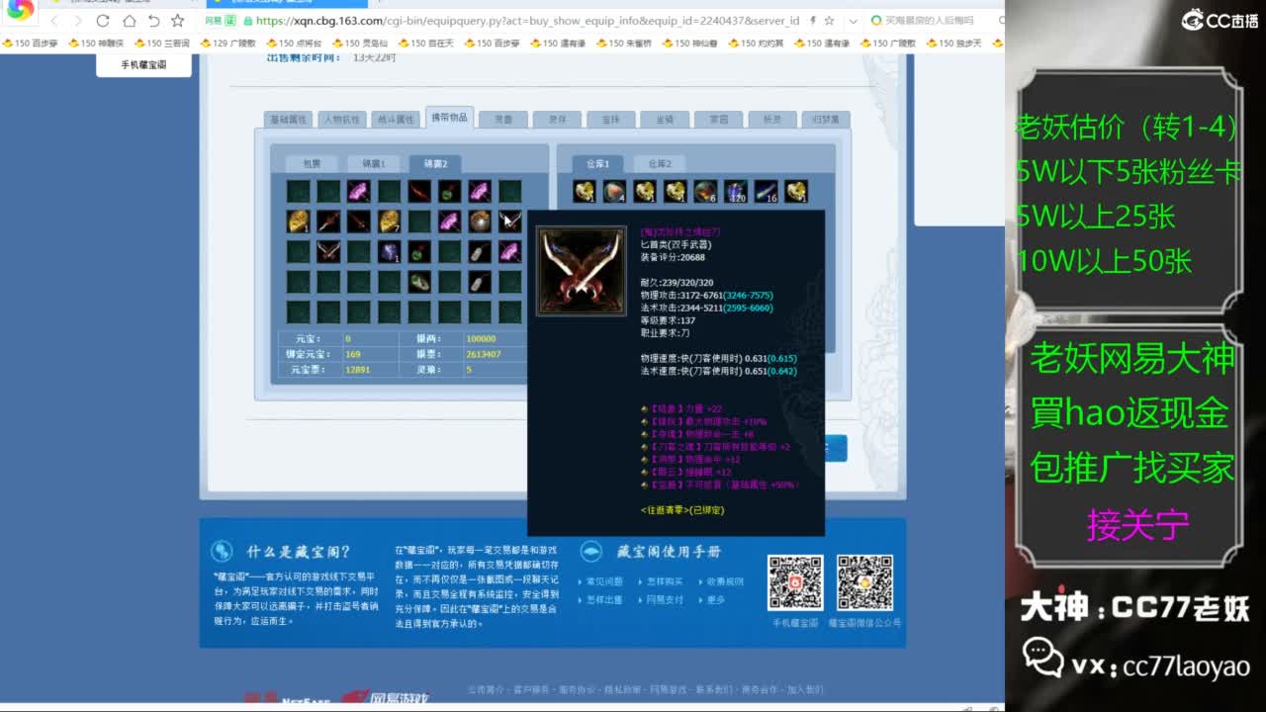Screen dimensions: 1266x712
Task: Click the 银票 value 2613407
Action: (x=483, y=354)
